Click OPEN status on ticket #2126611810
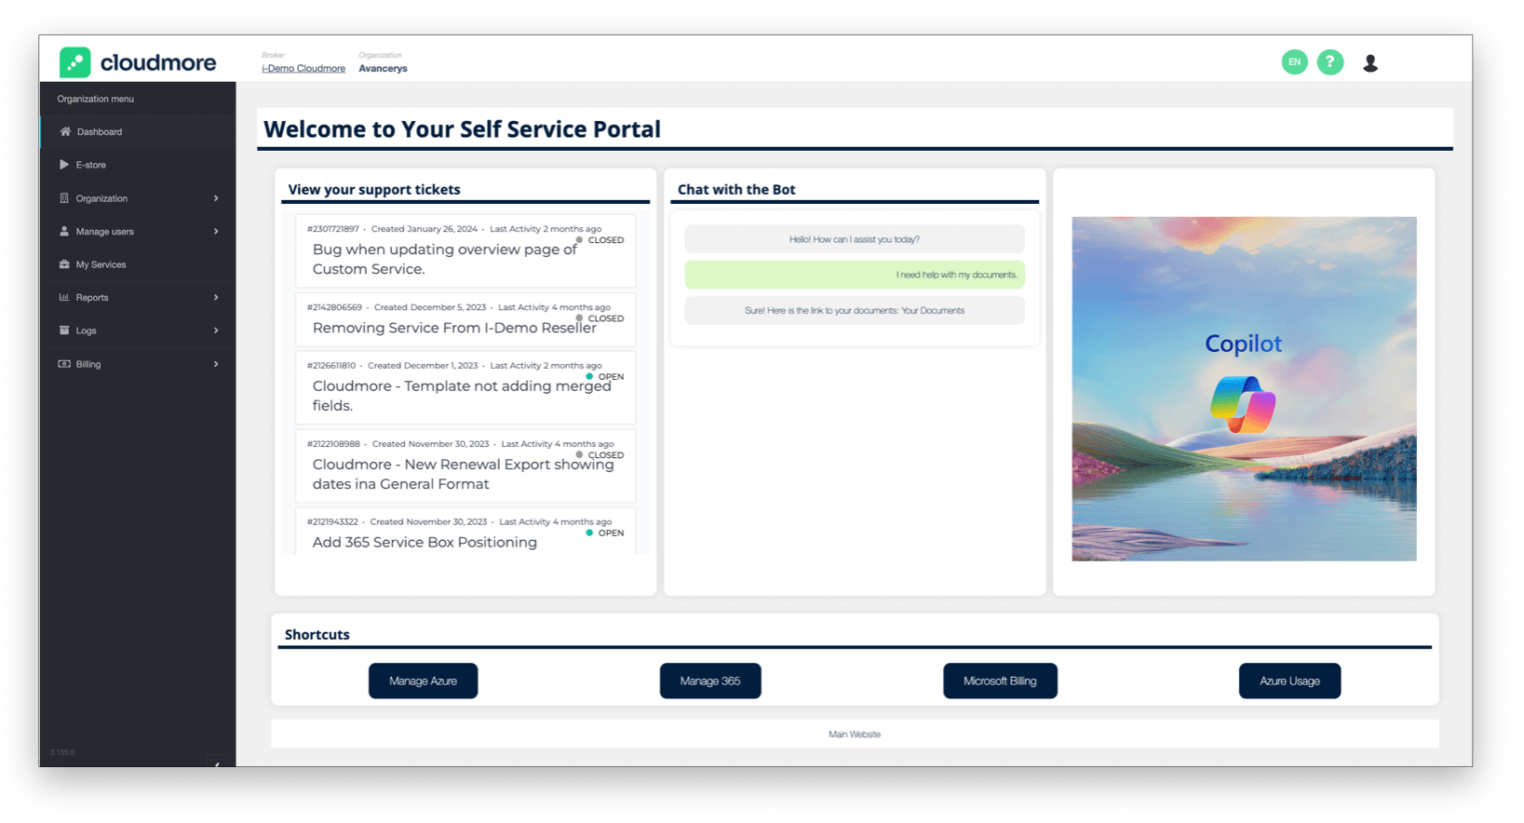The image size is (1524, 823). click(605, 377)
